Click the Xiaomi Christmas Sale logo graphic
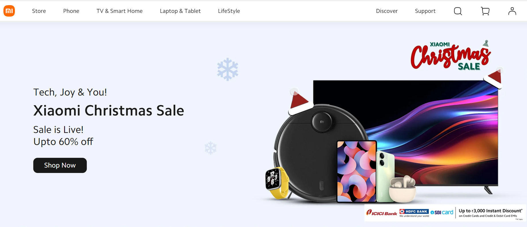 [451, 55]
